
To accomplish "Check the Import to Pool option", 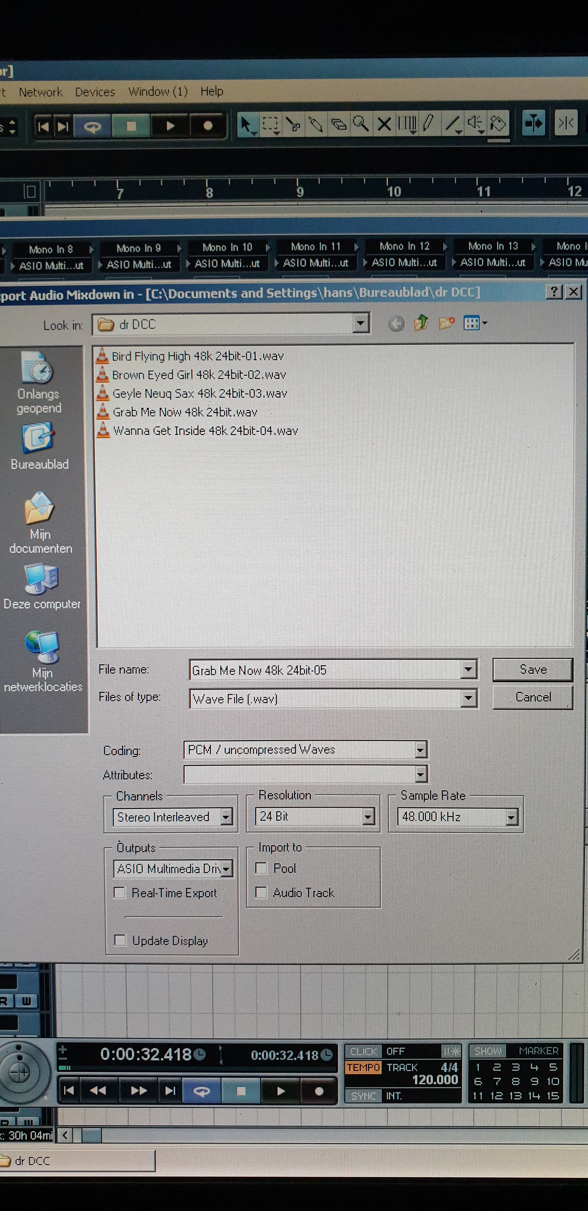I will click(261, 868).
